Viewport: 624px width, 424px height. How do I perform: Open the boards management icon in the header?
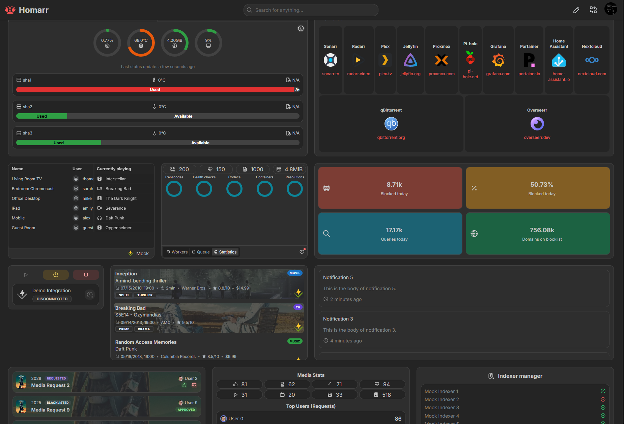[x=593, y=10]
